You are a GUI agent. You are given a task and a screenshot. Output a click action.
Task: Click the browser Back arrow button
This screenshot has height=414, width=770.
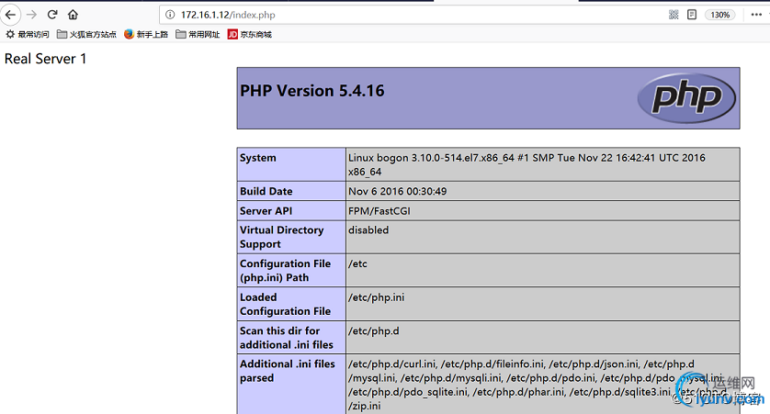(x=10, y=15)
